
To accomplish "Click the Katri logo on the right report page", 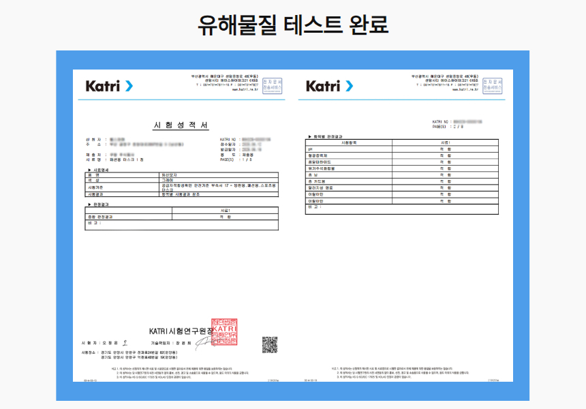I will point(329,86).
